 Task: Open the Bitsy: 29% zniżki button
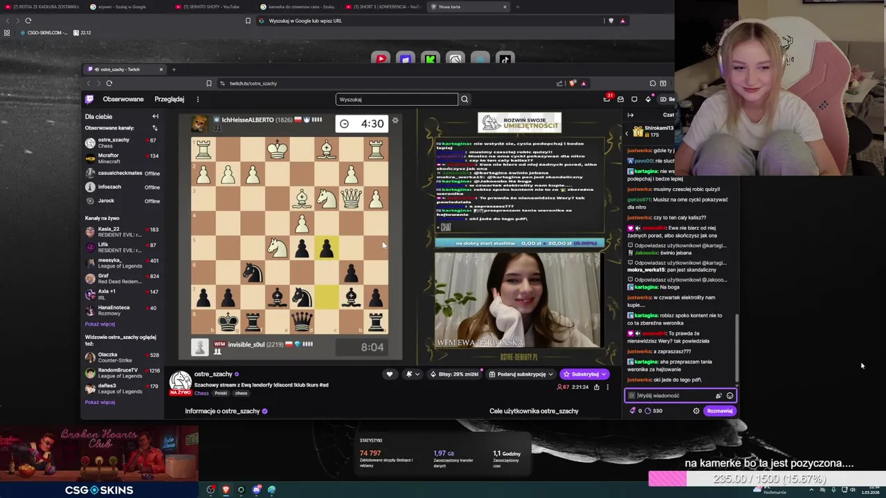(x=455, y=374)
